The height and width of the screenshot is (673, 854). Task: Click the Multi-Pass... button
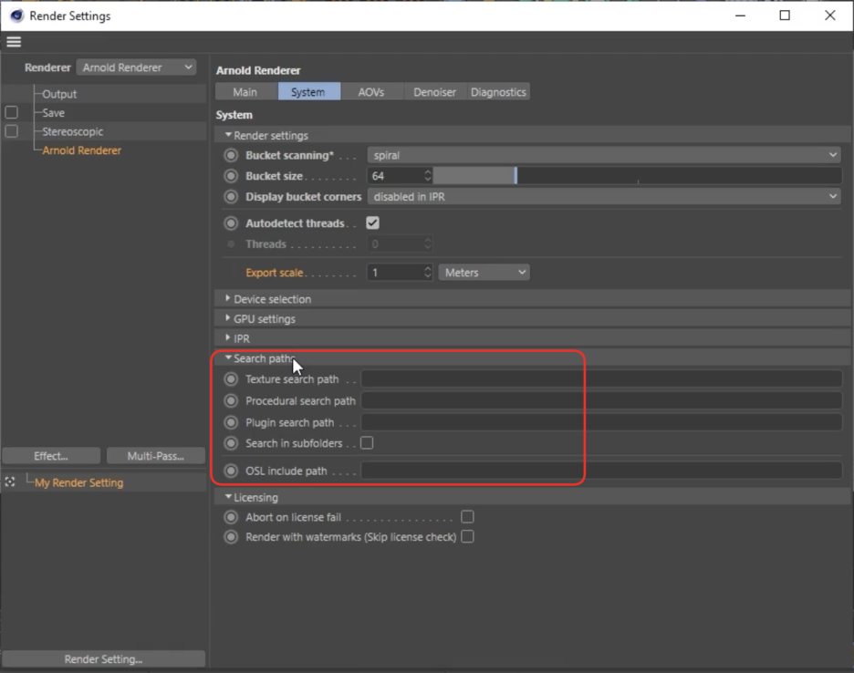(x=156, y=456)
